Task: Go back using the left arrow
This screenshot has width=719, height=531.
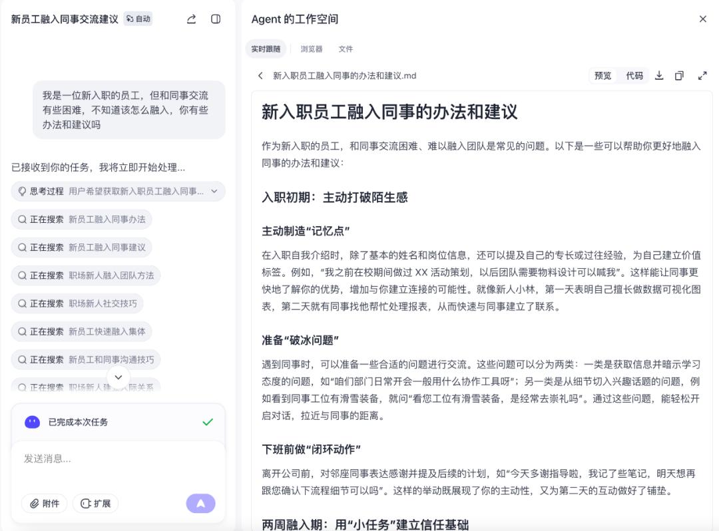Action: pos(260,76)
